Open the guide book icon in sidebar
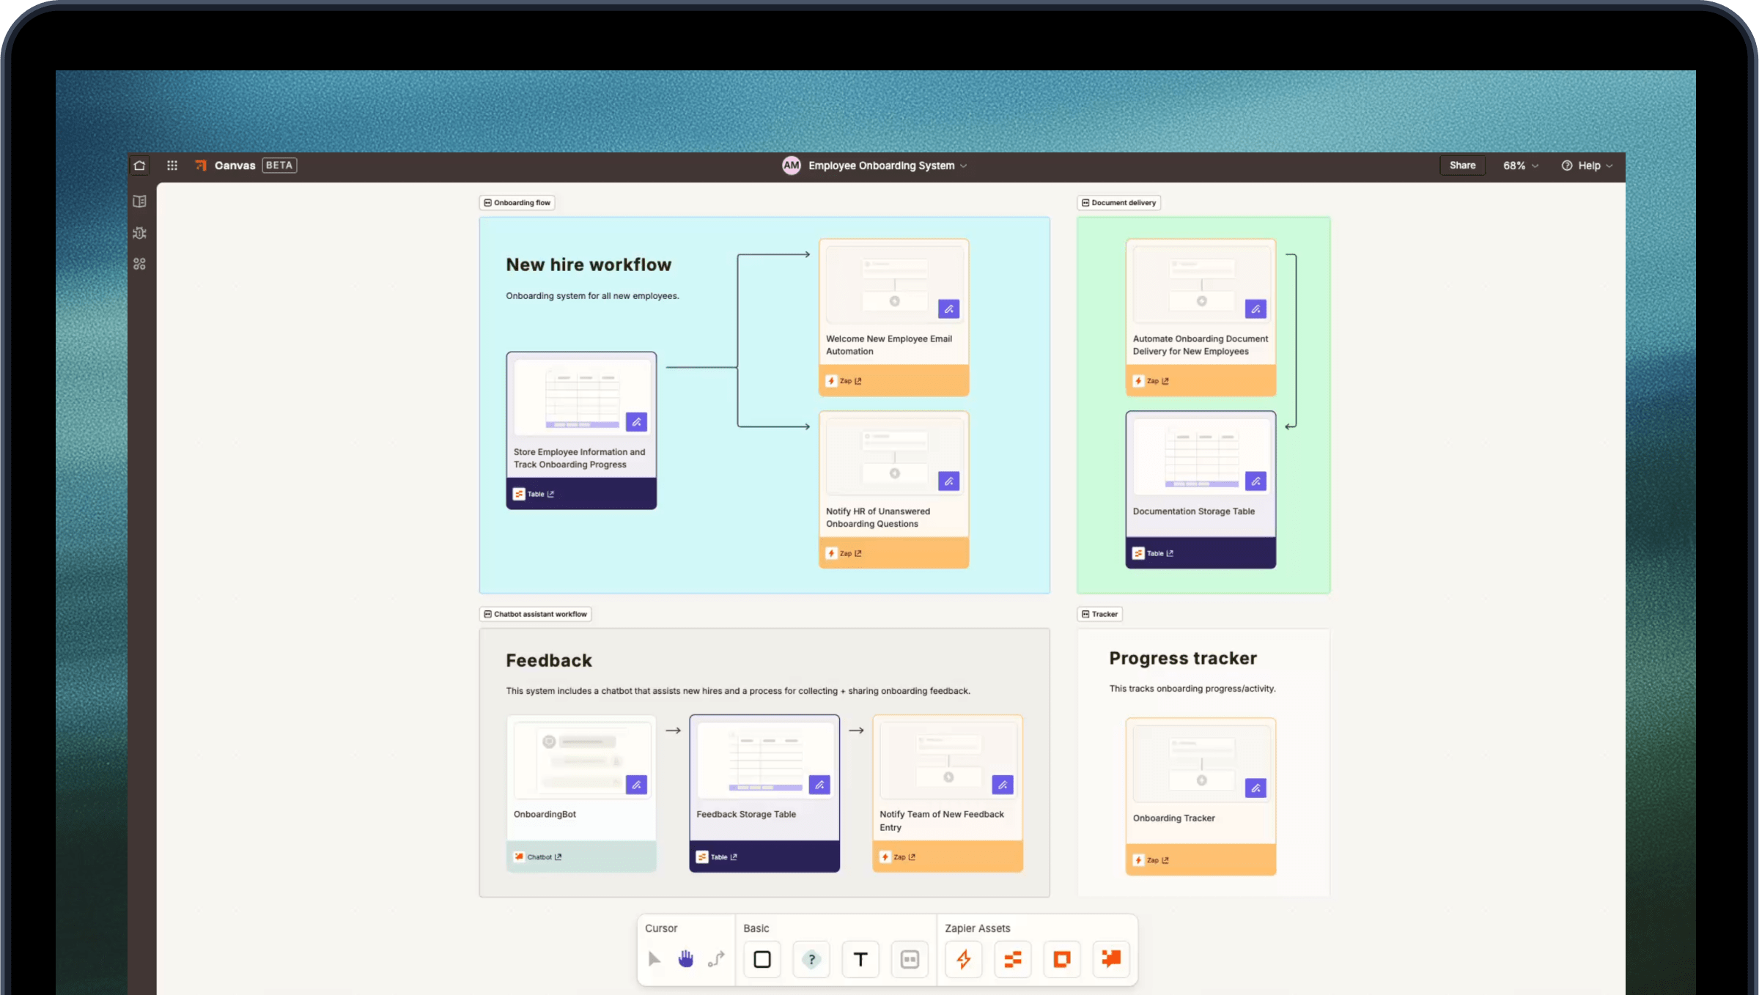 coord(139,201)
